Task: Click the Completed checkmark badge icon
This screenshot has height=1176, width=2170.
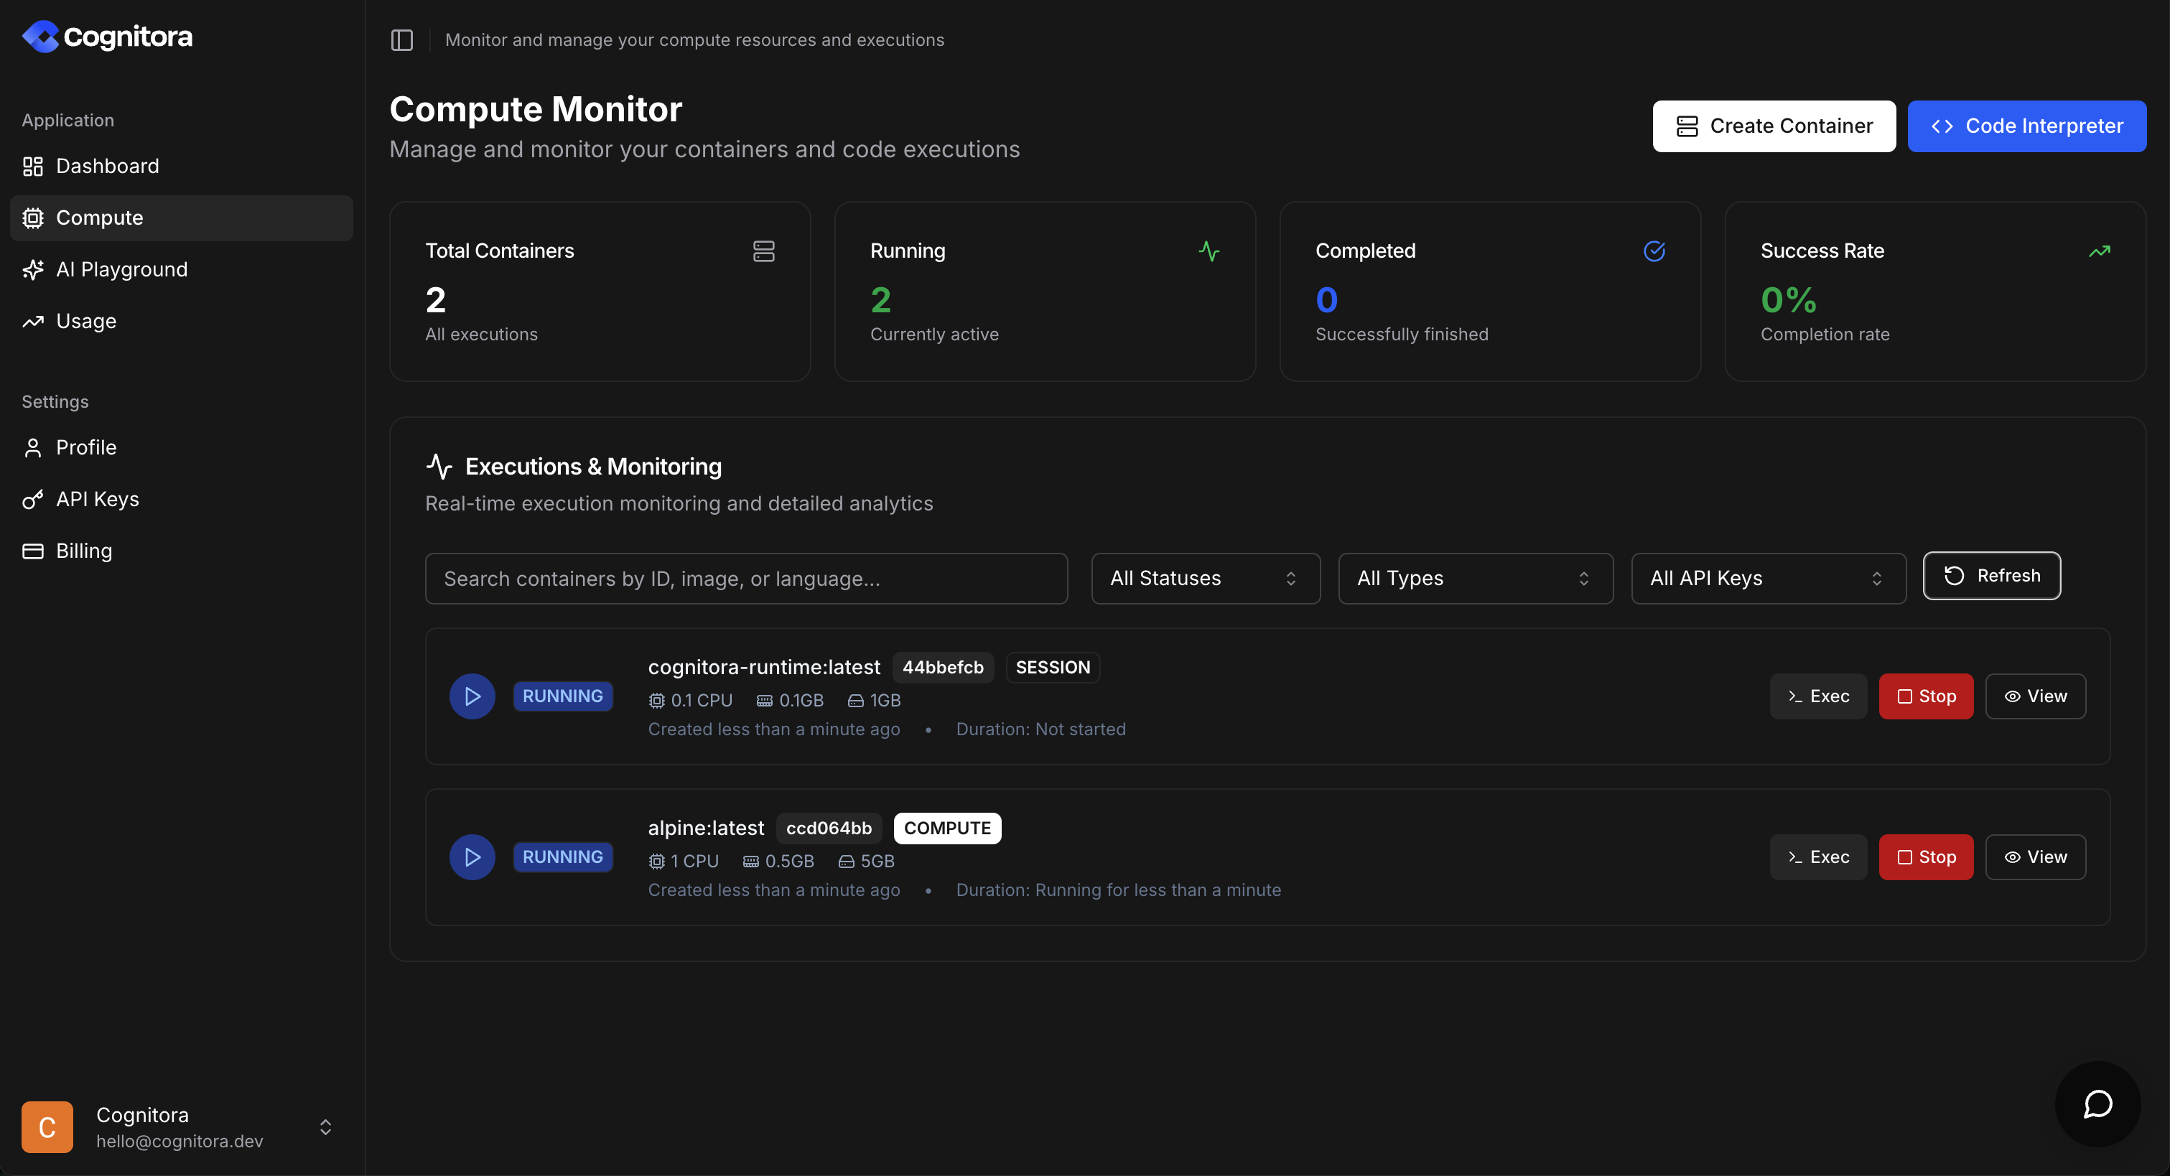Action: pyautogui.click(x=1654, y=251)
